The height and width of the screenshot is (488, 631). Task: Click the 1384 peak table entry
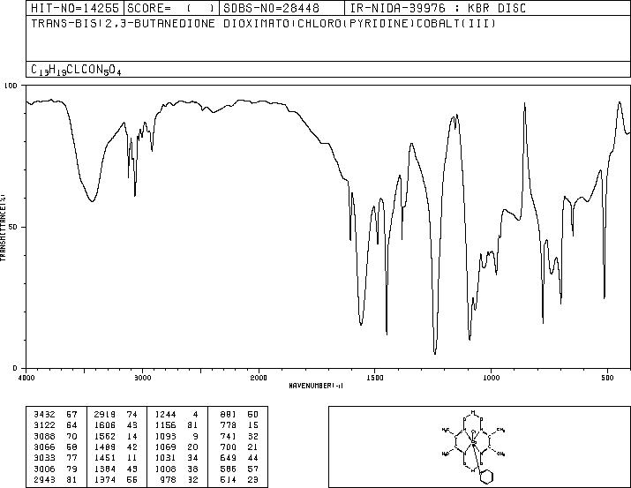point(116,469)
